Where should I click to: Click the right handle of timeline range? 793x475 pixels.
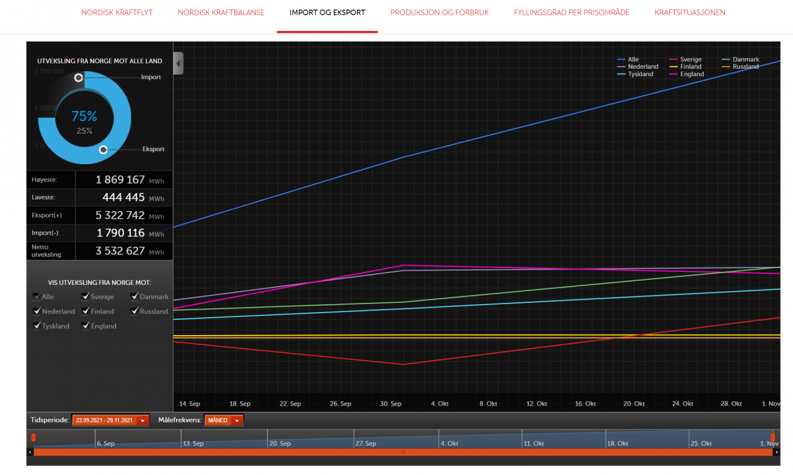[773, 438]
